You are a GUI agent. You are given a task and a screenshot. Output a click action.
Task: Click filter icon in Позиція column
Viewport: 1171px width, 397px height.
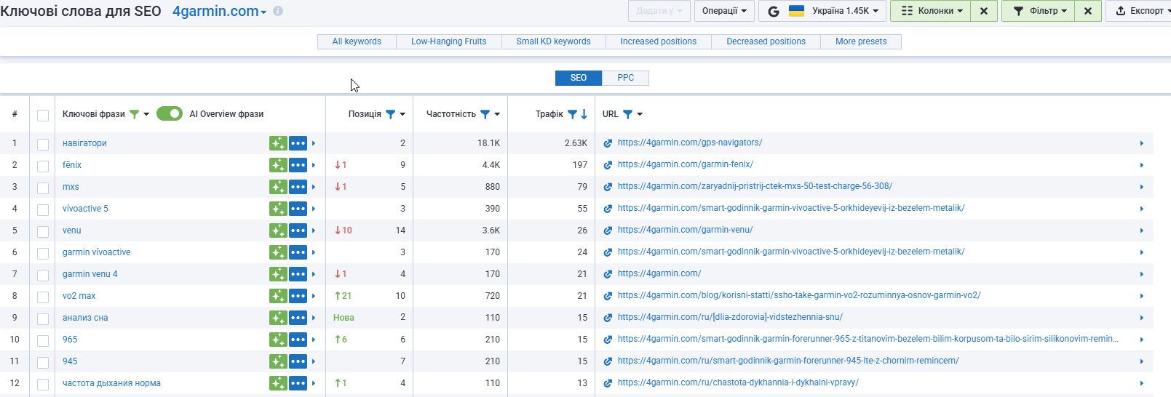(x=390, y=114)
